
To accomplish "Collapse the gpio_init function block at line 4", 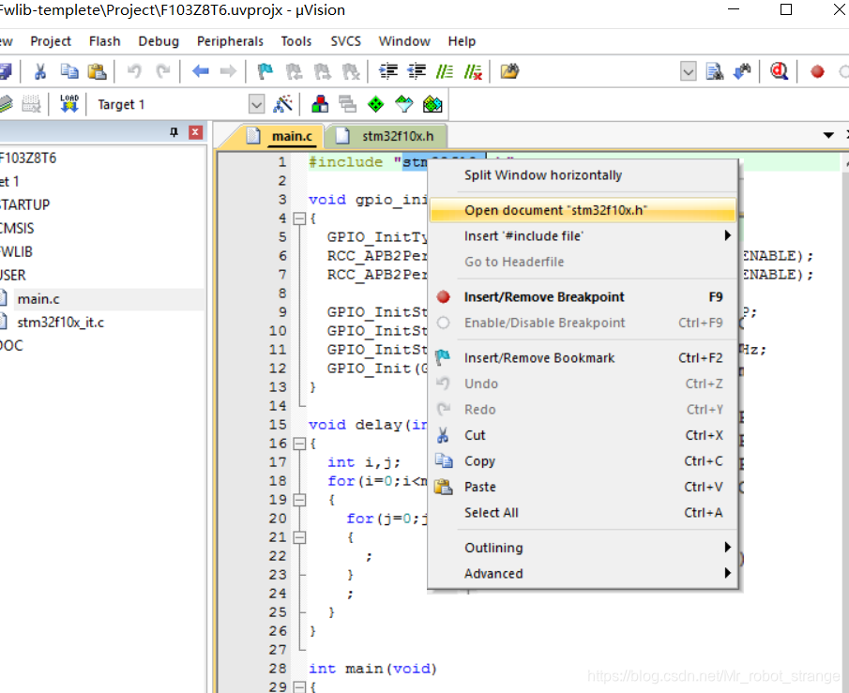I will pyautogui.click(x=299, y=218).
